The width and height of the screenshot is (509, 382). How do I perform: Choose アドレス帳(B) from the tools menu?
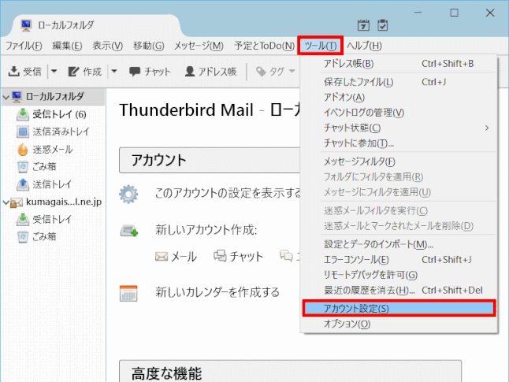coord(399,64)
